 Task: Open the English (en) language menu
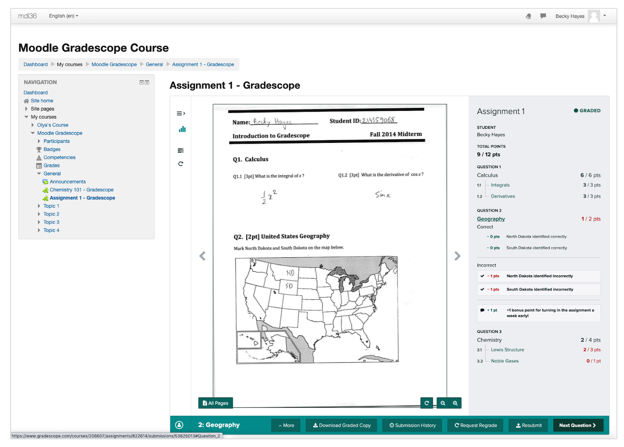[64, 16]
